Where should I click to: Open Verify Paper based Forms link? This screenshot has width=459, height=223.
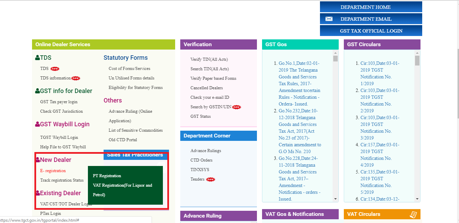coord(213,78)
